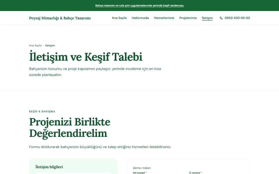Click the KEŞİF & DANIŞMA label
Viewport: 279px width, 174px height.
pos(42,111)
